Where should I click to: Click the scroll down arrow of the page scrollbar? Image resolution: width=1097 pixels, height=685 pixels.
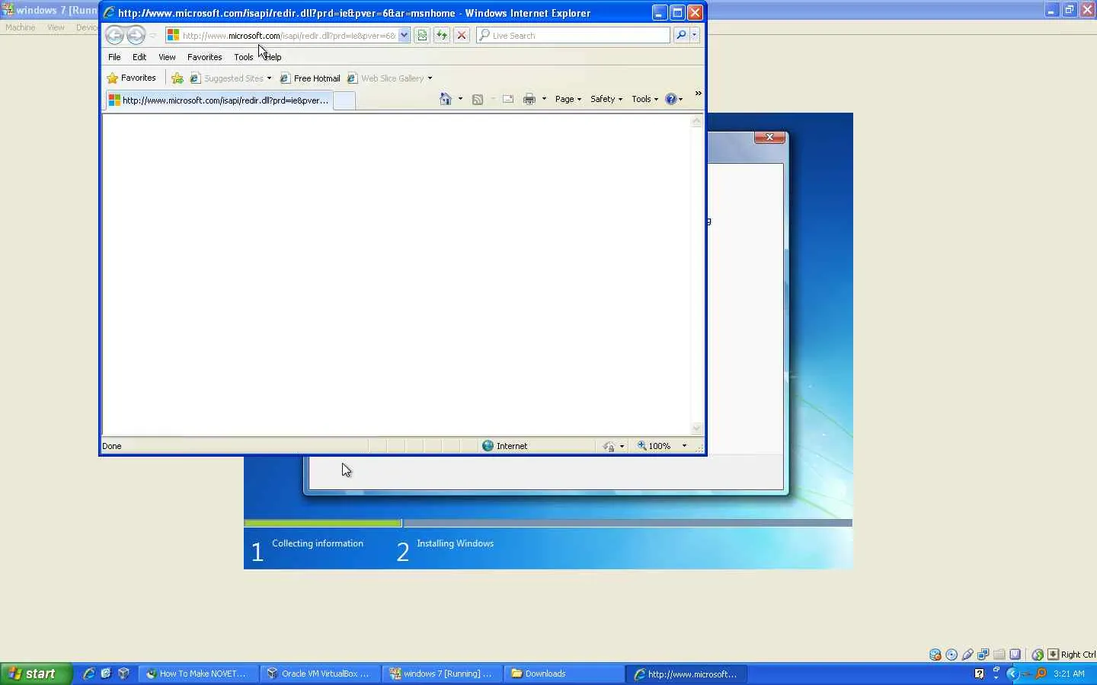point(696,429)
